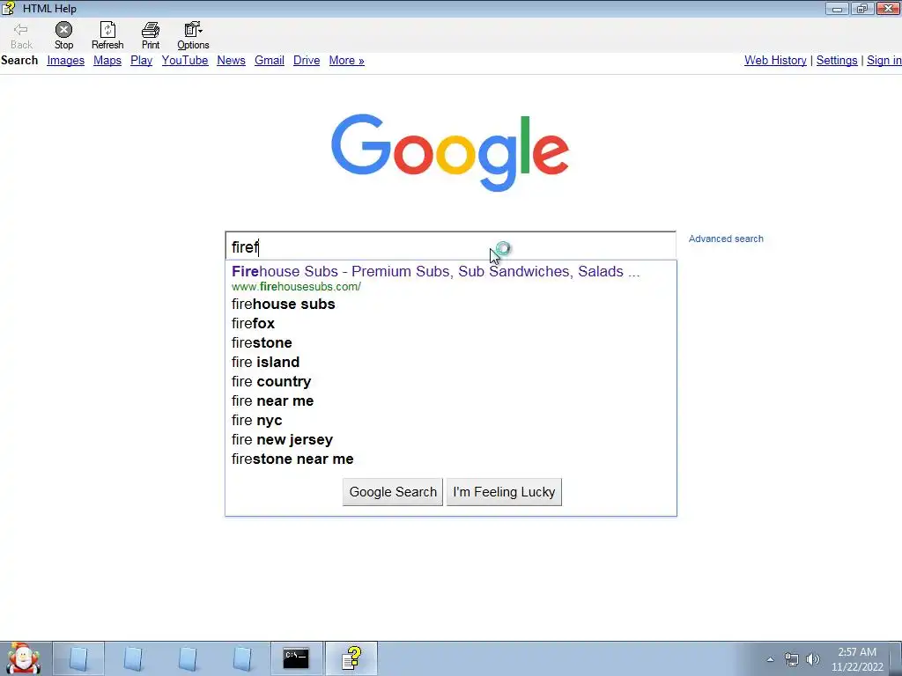Expand the More » link

coord(346,61)
